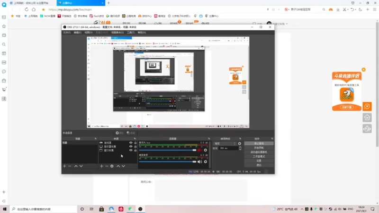
Task: Reload the page with the browser refresh icon
Action: tap(27, 9)
